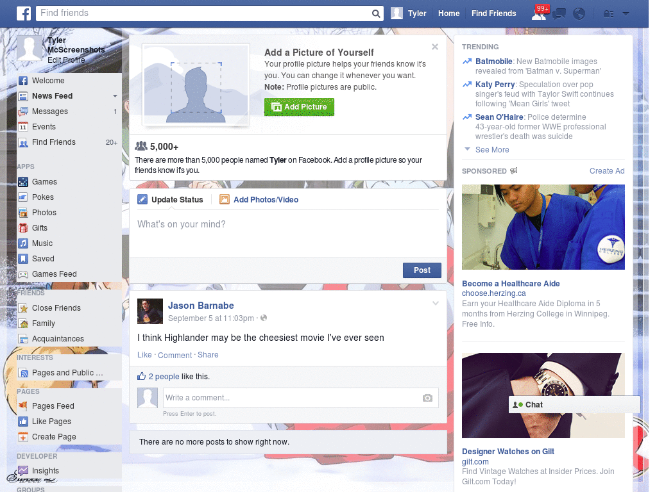657x492 pixels.
Task: Open Pokes icon in sidebar
Action: pos(24,197)
